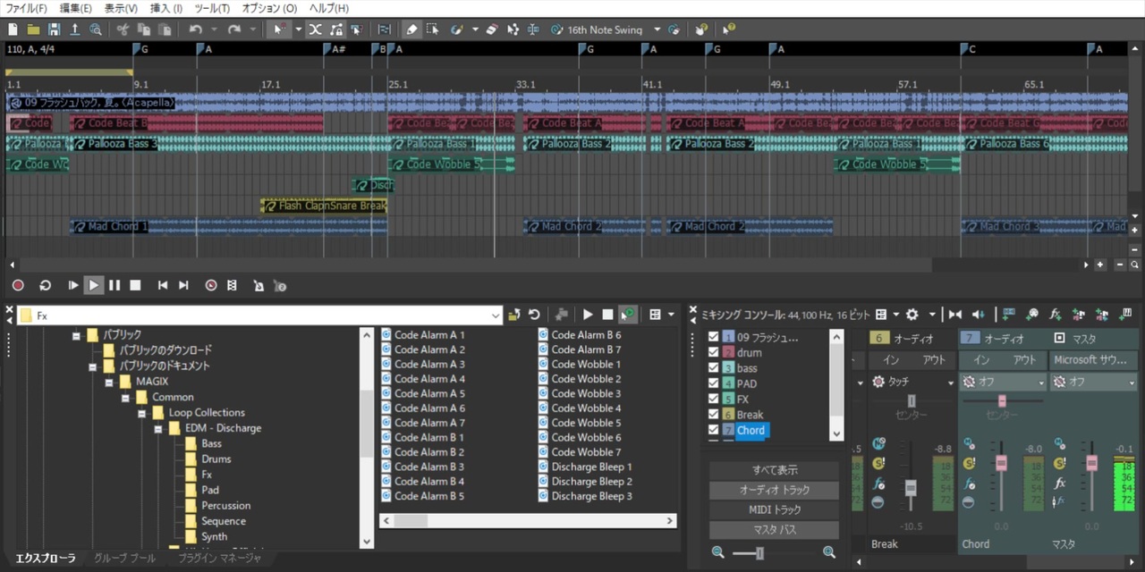Start recording with the red record button

coord(18,285)
